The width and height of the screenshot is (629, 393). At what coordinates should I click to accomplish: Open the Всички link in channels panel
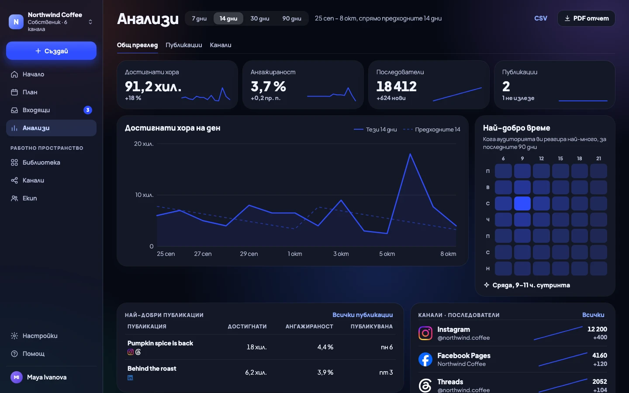(593, 315)
